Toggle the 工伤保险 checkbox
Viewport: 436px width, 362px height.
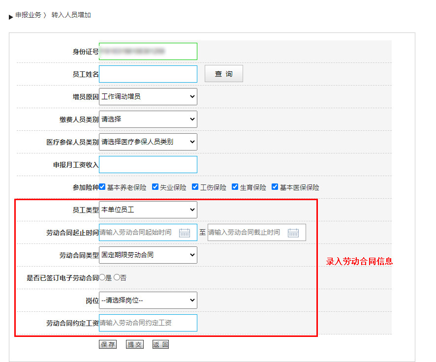coord(195,187)
